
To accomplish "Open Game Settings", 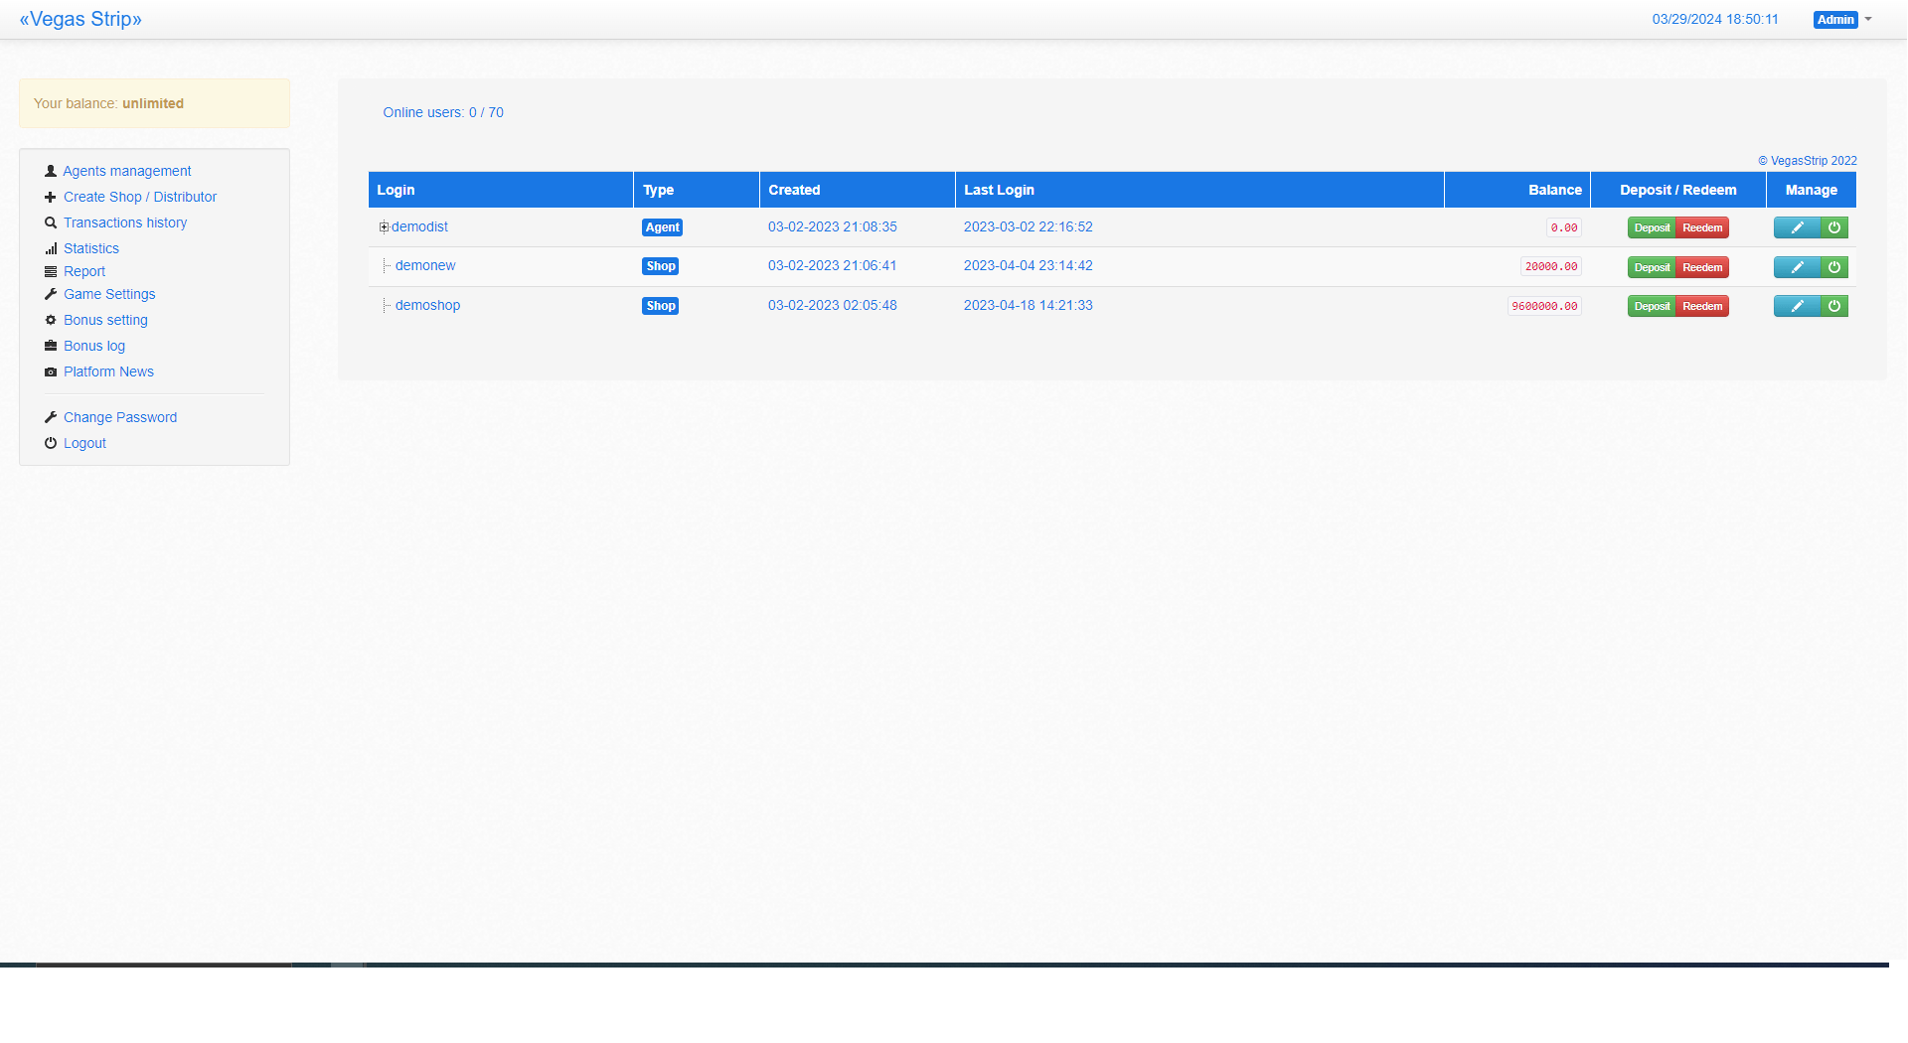I will point(109,294).
